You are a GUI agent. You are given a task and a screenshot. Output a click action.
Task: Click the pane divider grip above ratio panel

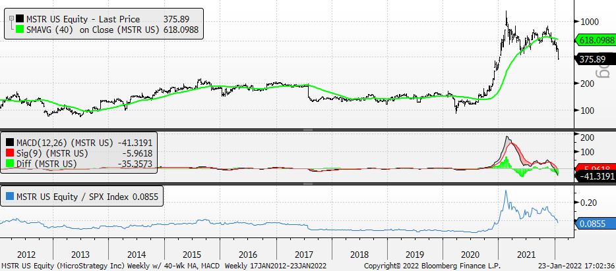(x=307, y=183)
